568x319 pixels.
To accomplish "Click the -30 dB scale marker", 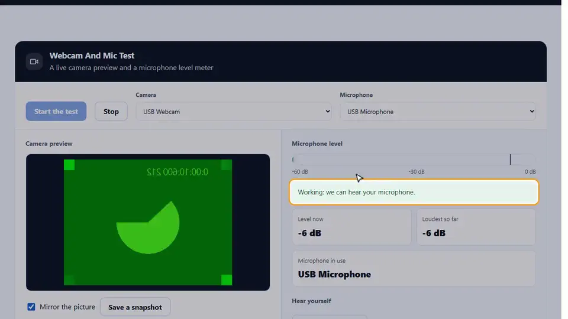I will 417,172.
